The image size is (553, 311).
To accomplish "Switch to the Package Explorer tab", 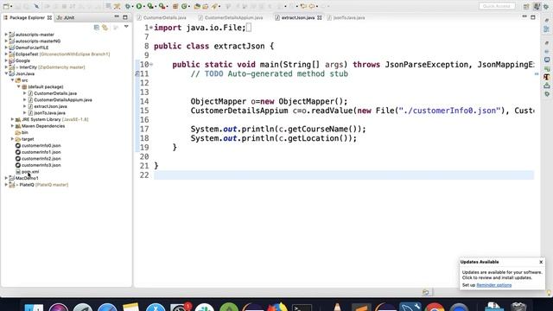I will click(28, 17).
